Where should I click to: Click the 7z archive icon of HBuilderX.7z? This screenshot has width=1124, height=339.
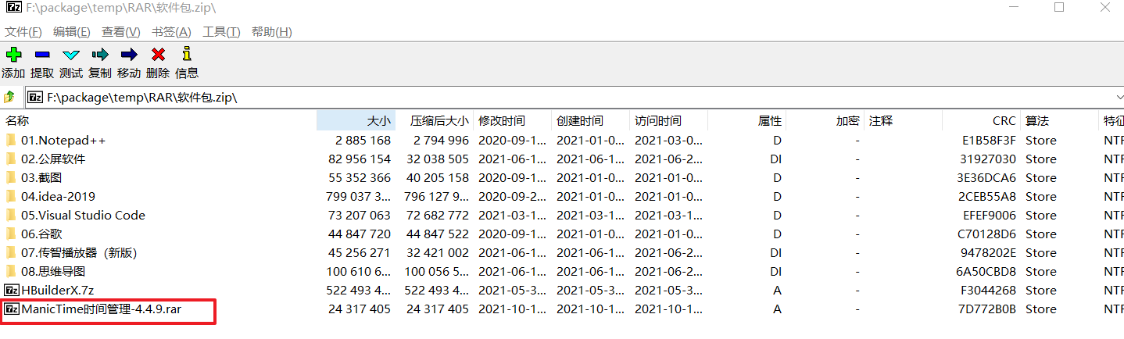[x=11, y=291]
